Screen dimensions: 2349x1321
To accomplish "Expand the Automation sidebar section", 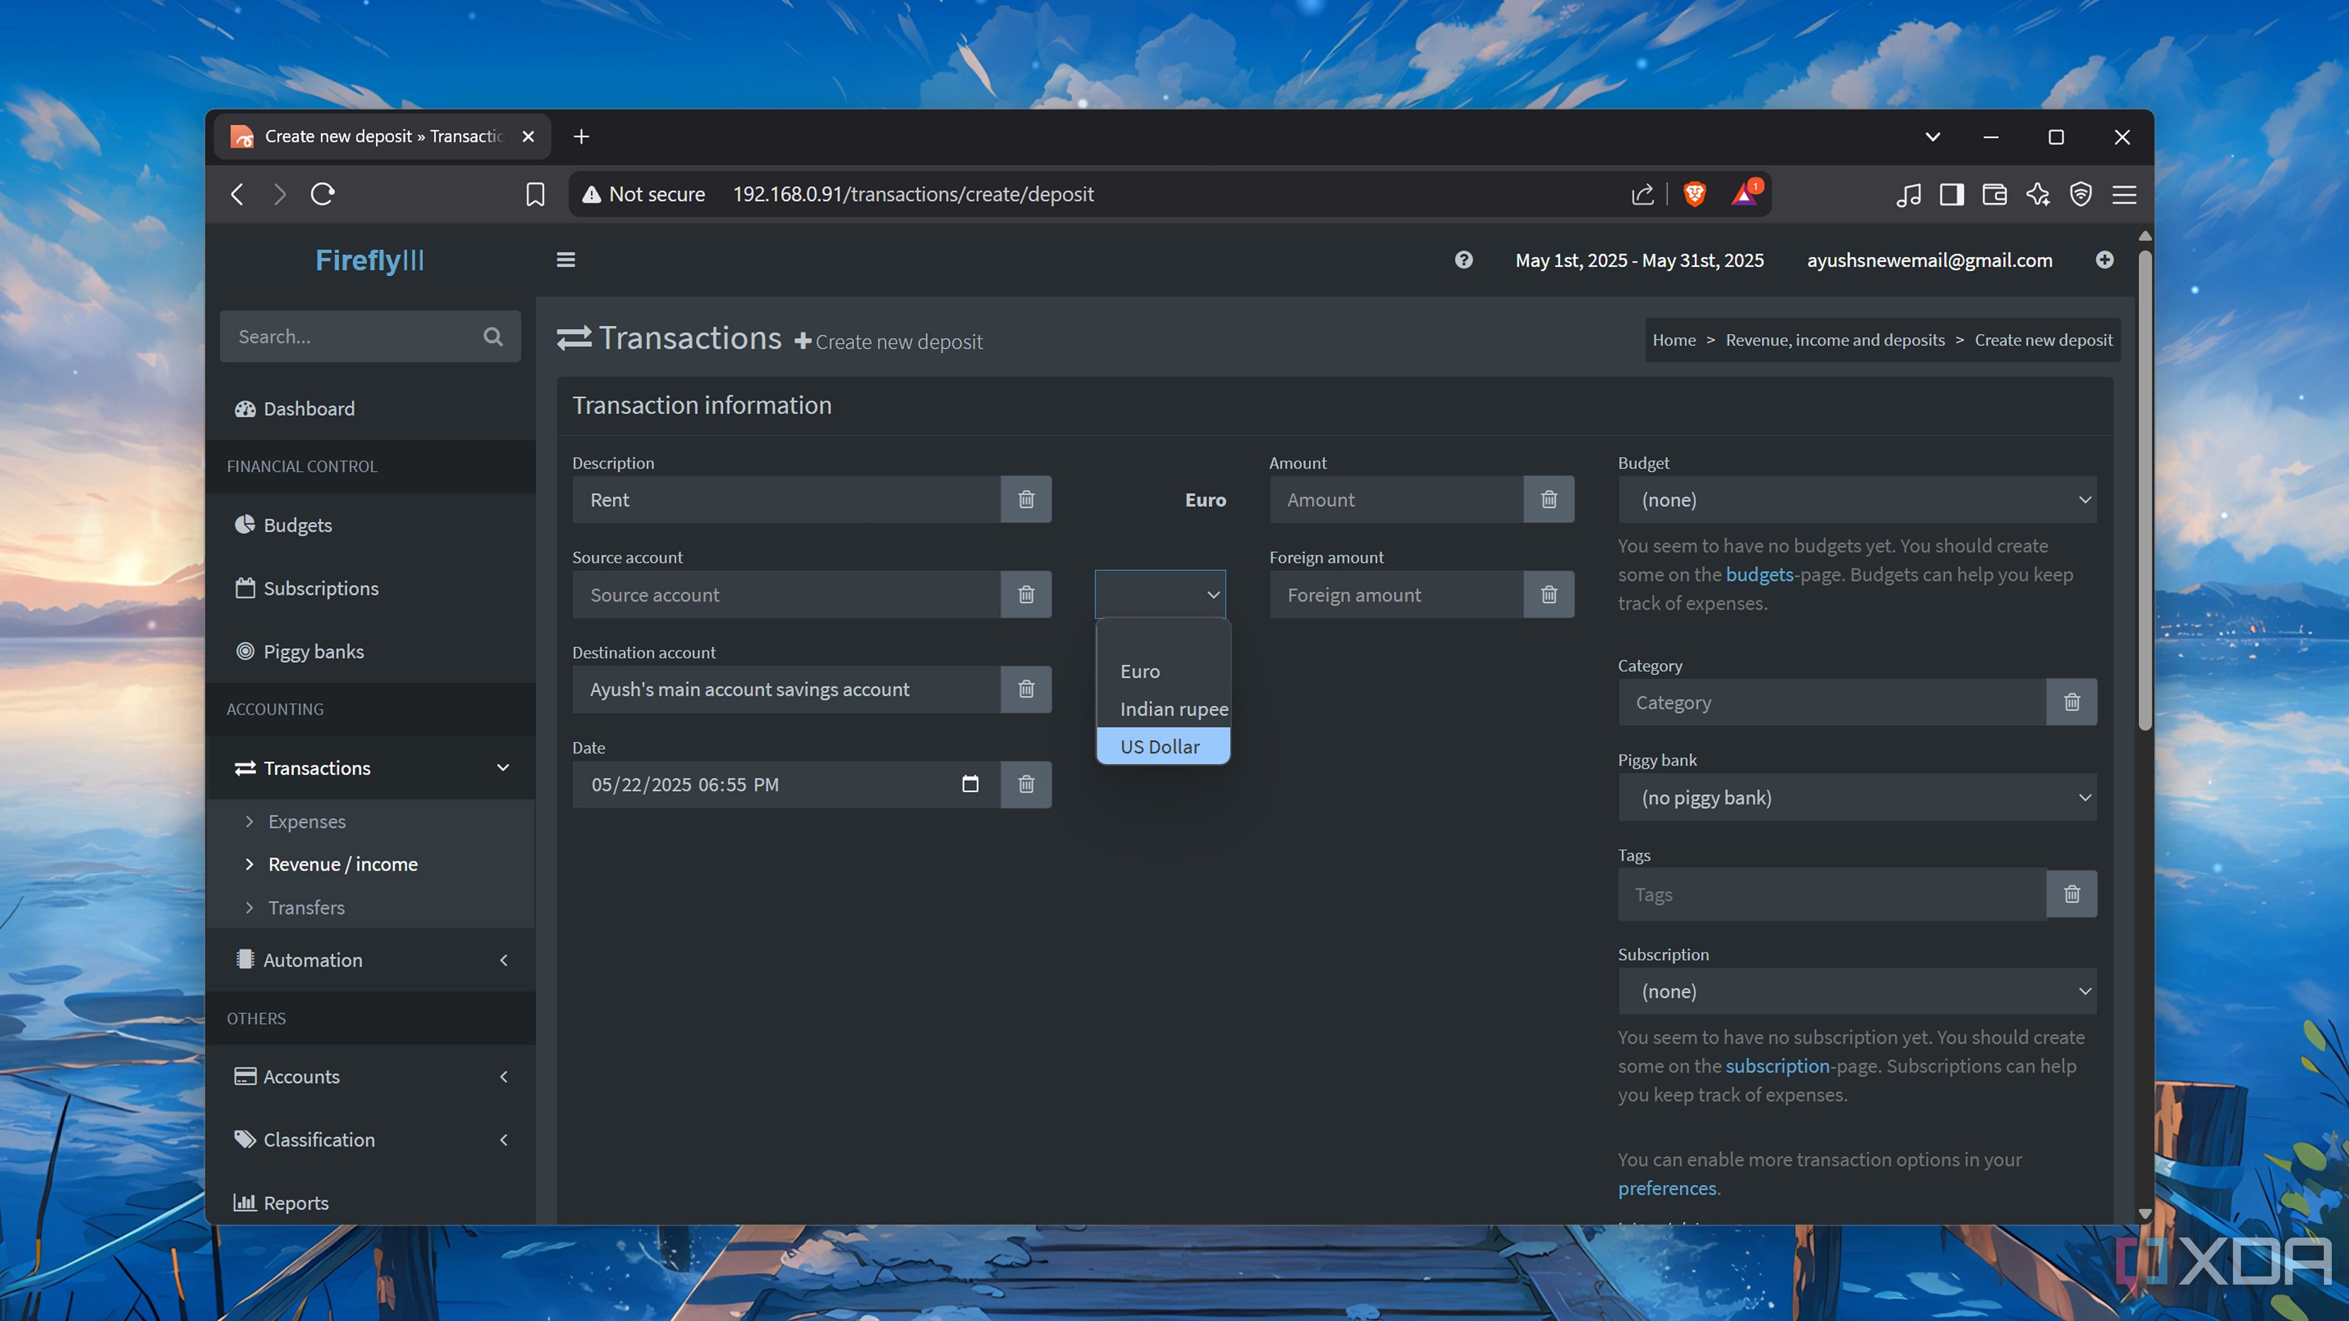I will [x=503, y=960].
